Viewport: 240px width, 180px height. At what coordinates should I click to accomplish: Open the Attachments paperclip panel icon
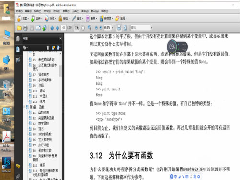click(18, 176)
